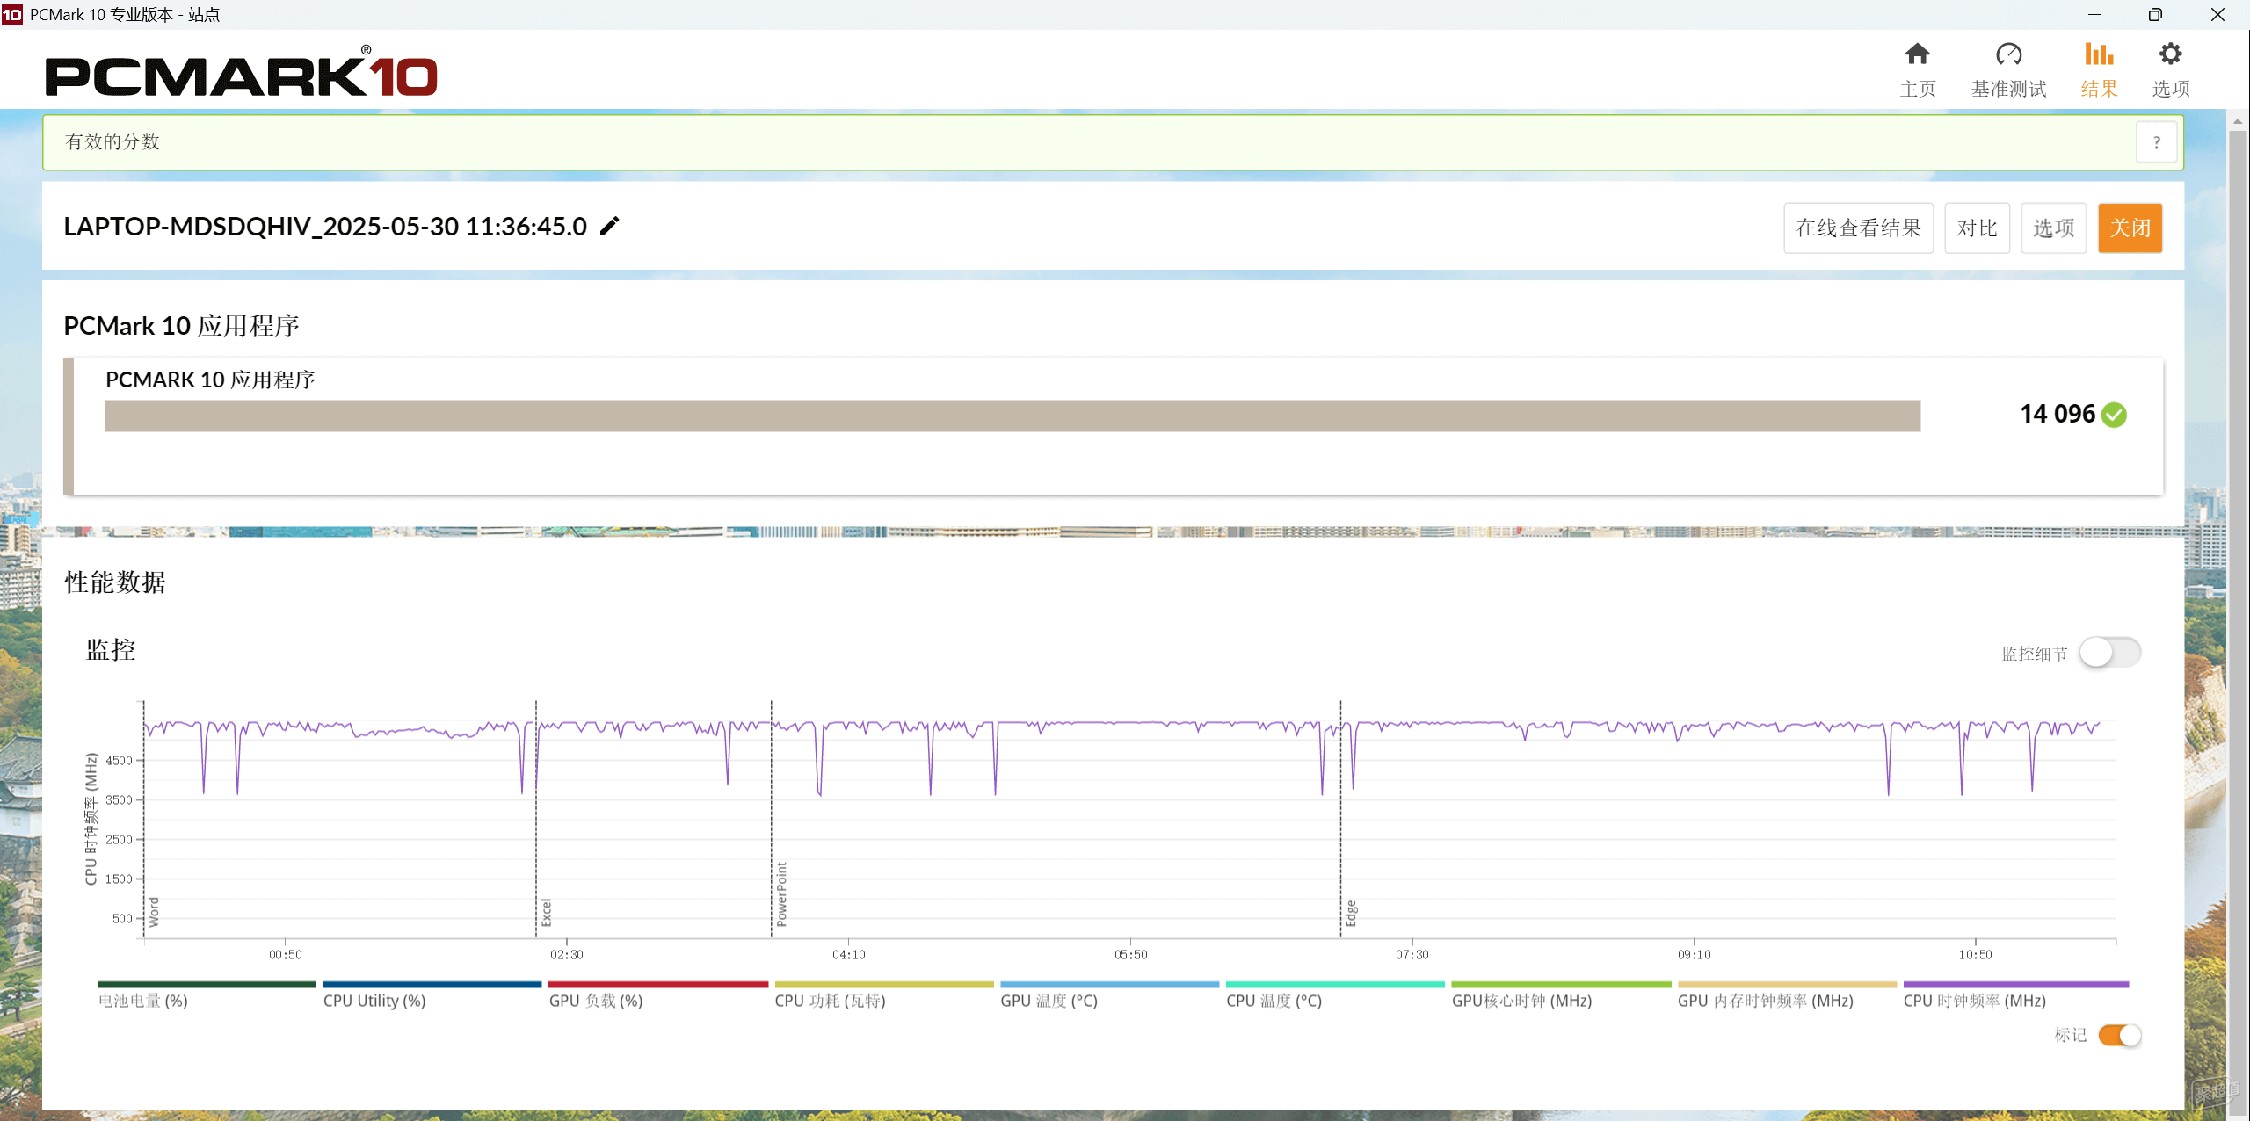Click the pencil icon to rename result
This screenshot has height=1121, width=2250.
point(609,226)
